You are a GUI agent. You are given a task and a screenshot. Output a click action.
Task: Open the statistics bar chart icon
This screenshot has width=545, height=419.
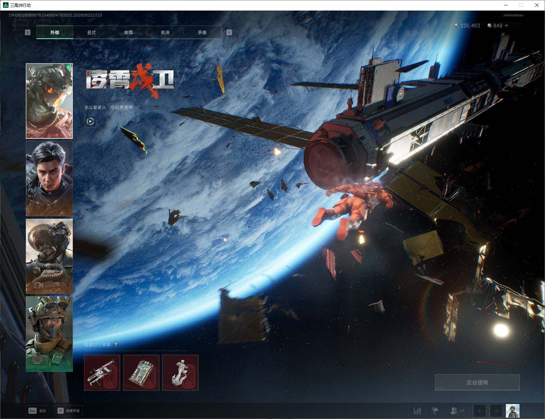click(x=417, y=411)
